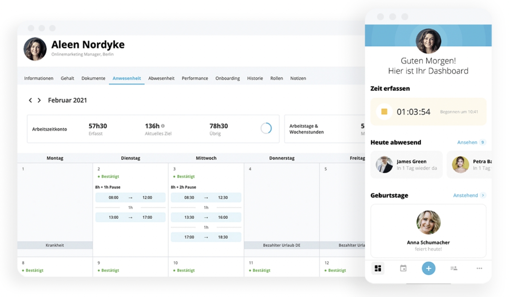Viewport: 510px width, 297px height.
Task: Click Krankheit absence bar on Monday
Action: [55, 245]
